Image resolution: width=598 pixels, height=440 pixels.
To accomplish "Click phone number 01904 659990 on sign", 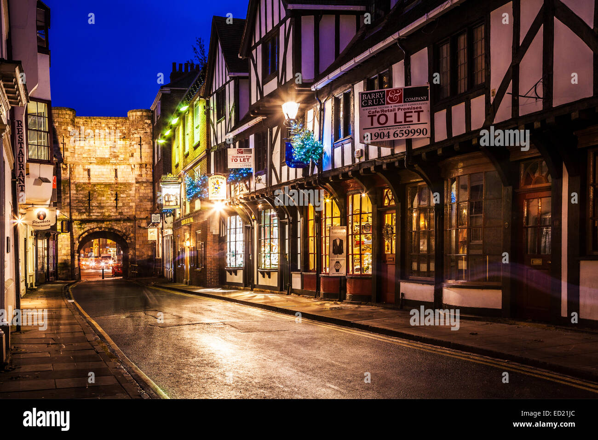I will [396, 135].
